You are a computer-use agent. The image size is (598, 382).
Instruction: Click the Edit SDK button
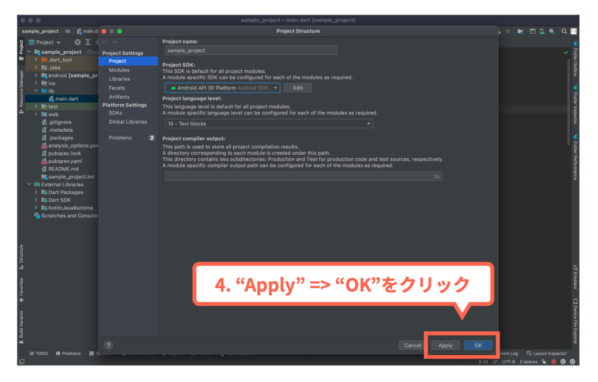coord(298,88)
